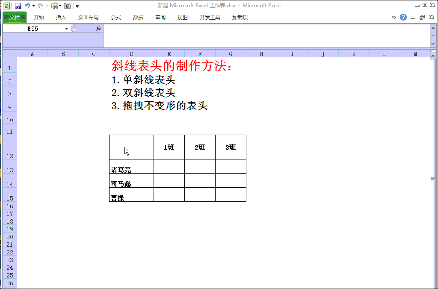Open the custom tools icon in quick access
Screen dimensions: 438x289
(55, 6)
